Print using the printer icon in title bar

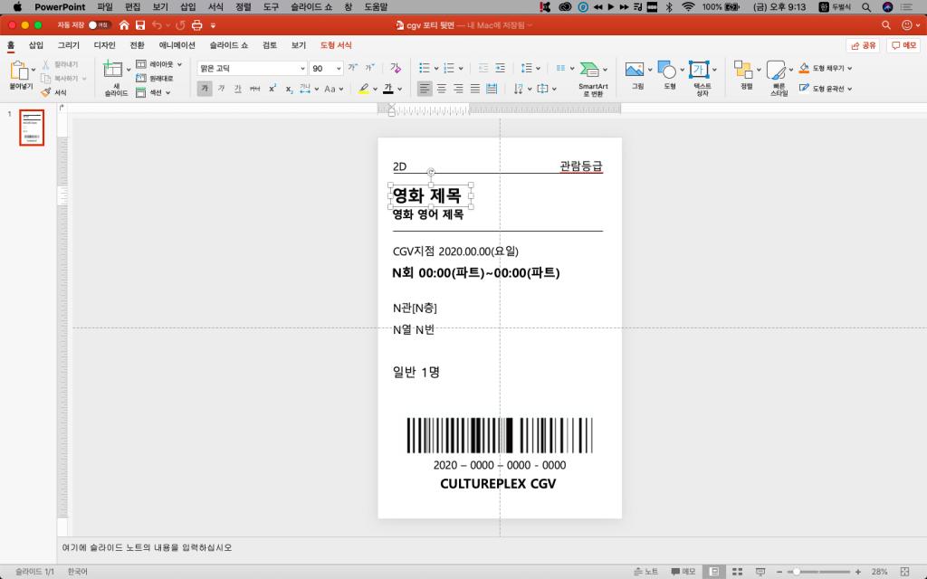pos(196,24)
